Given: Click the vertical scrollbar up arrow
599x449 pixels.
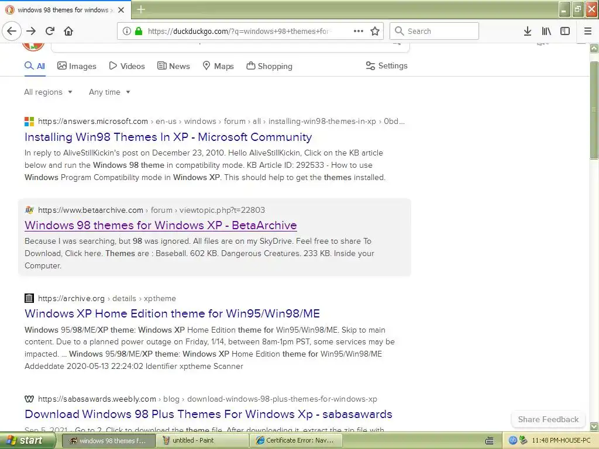Looking at the screenshot, I should 594,48.
